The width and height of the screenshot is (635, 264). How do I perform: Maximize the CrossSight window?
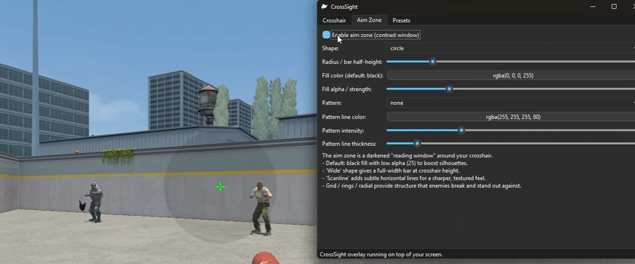[614, 6]
